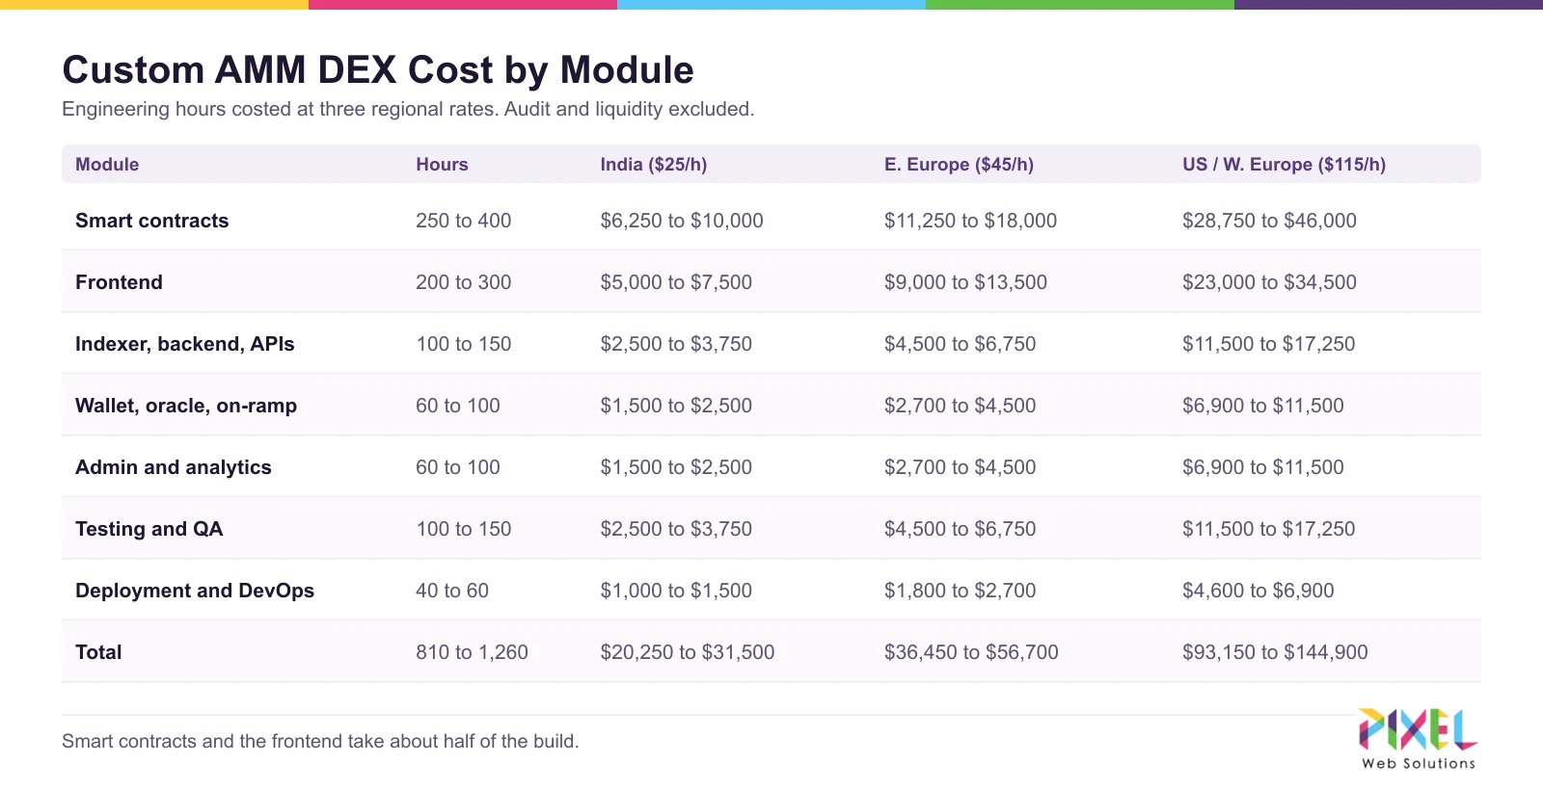This screenshot has height=790, width=1543.
Task: Click the '$93,150 to $144,900' US total
Action: click(x=1275, y=652)
